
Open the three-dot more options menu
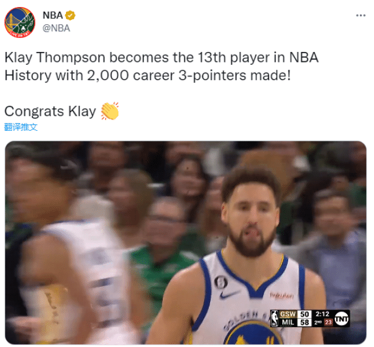tap(361, 16)
